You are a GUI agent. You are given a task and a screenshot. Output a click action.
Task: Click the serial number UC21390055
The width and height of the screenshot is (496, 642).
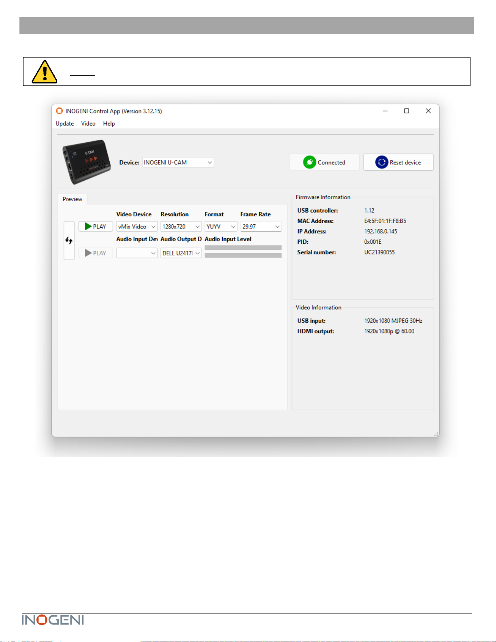[x=379, y=252]
